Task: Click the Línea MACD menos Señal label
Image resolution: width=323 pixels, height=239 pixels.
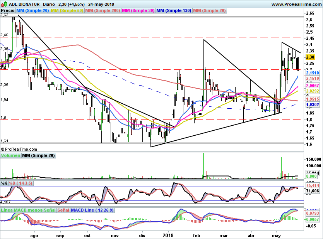Action: coord(28,210)
